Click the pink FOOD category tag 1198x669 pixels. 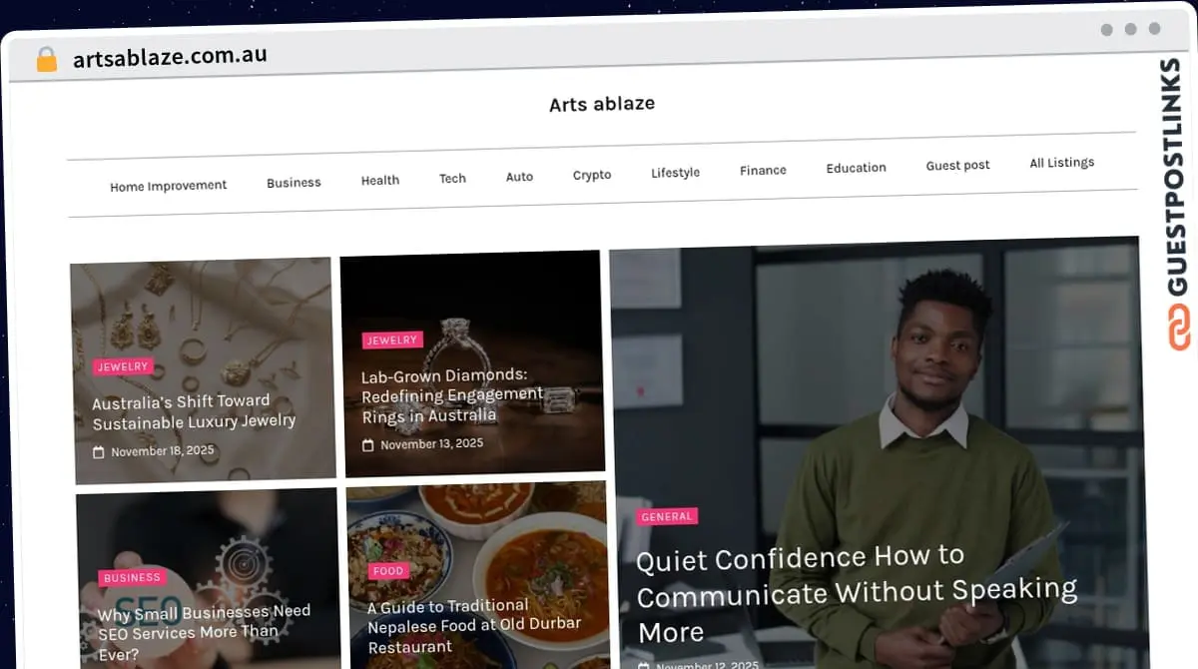pos(387,571)
